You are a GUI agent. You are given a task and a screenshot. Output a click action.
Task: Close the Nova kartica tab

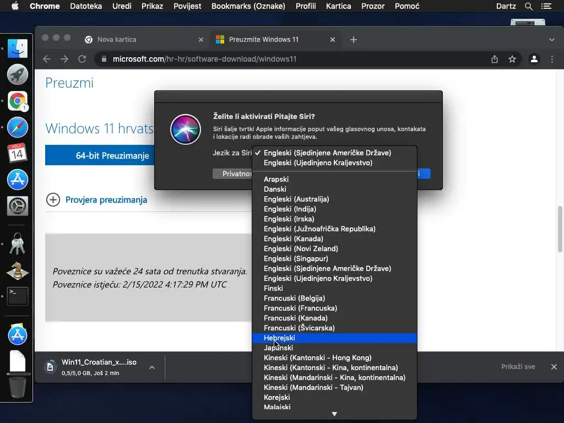(x=201, y=40)
